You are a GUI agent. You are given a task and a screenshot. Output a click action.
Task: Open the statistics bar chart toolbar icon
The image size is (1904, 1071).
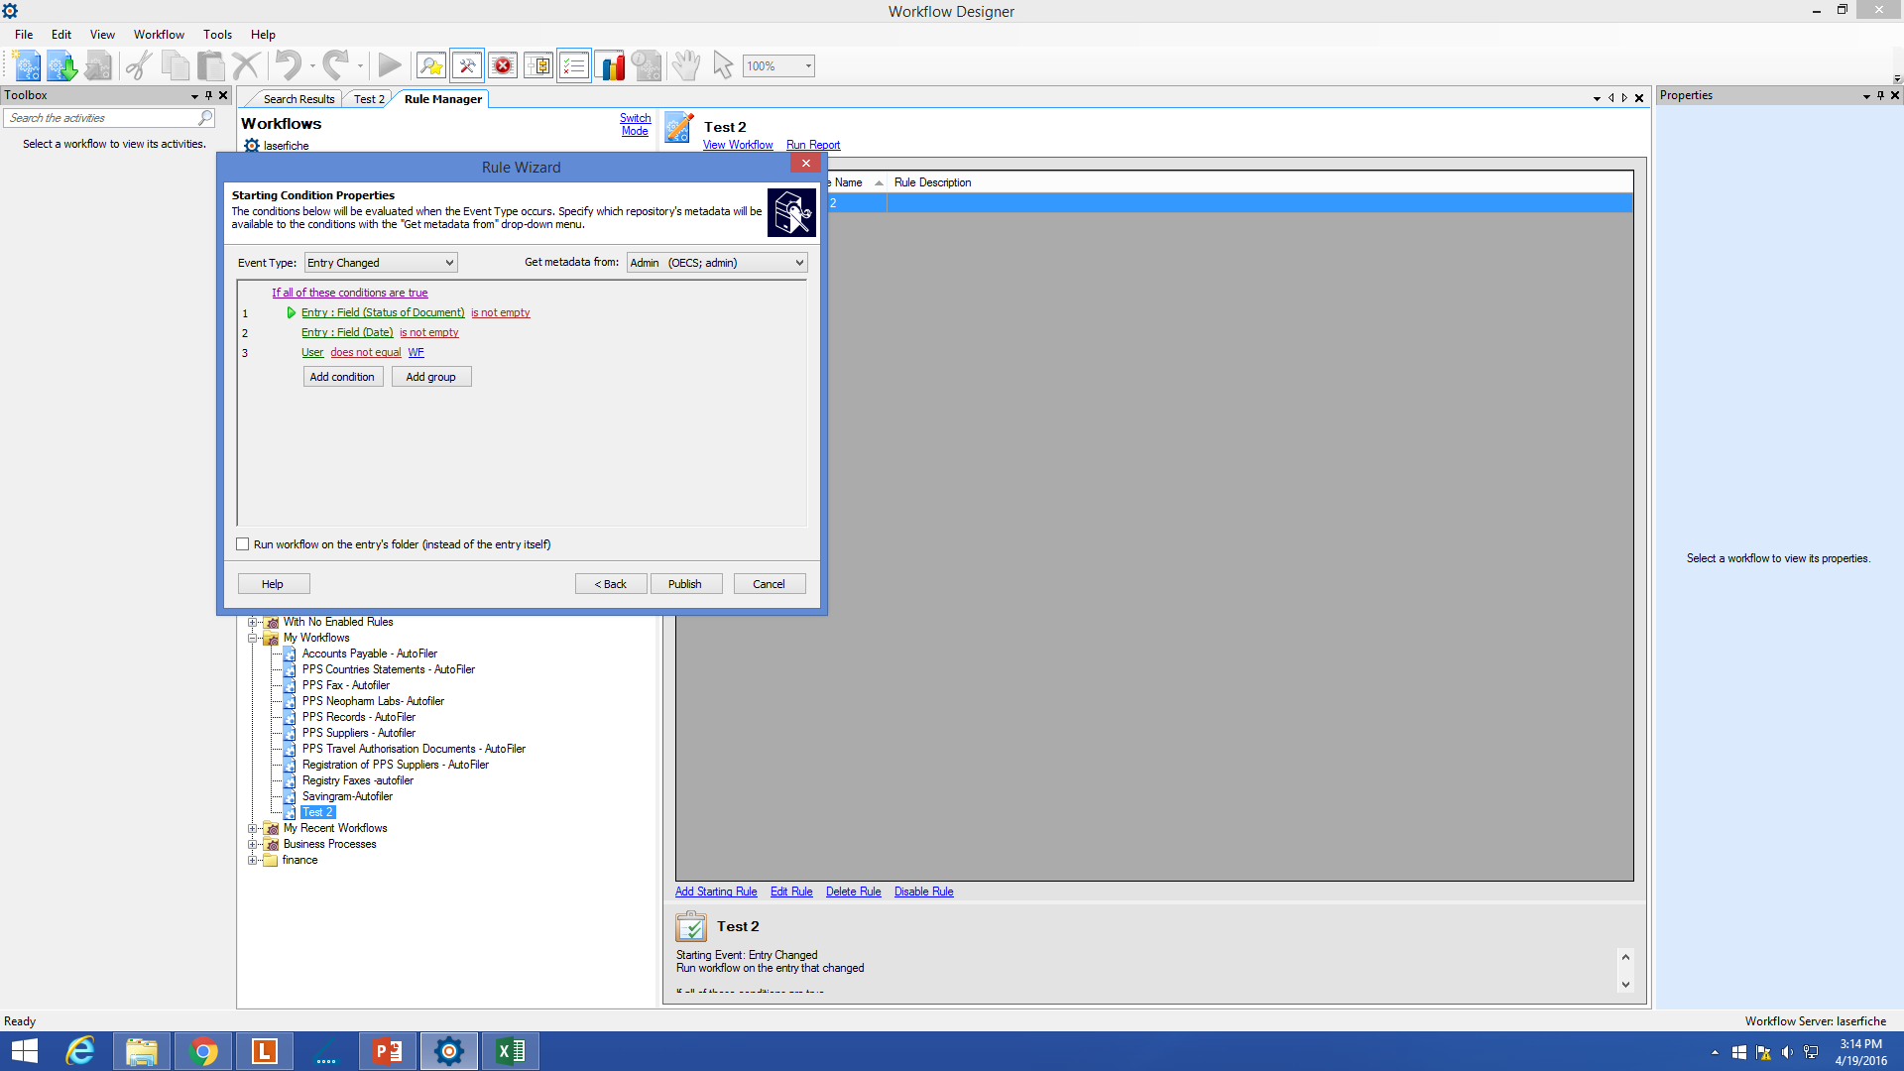coord(610,66)
